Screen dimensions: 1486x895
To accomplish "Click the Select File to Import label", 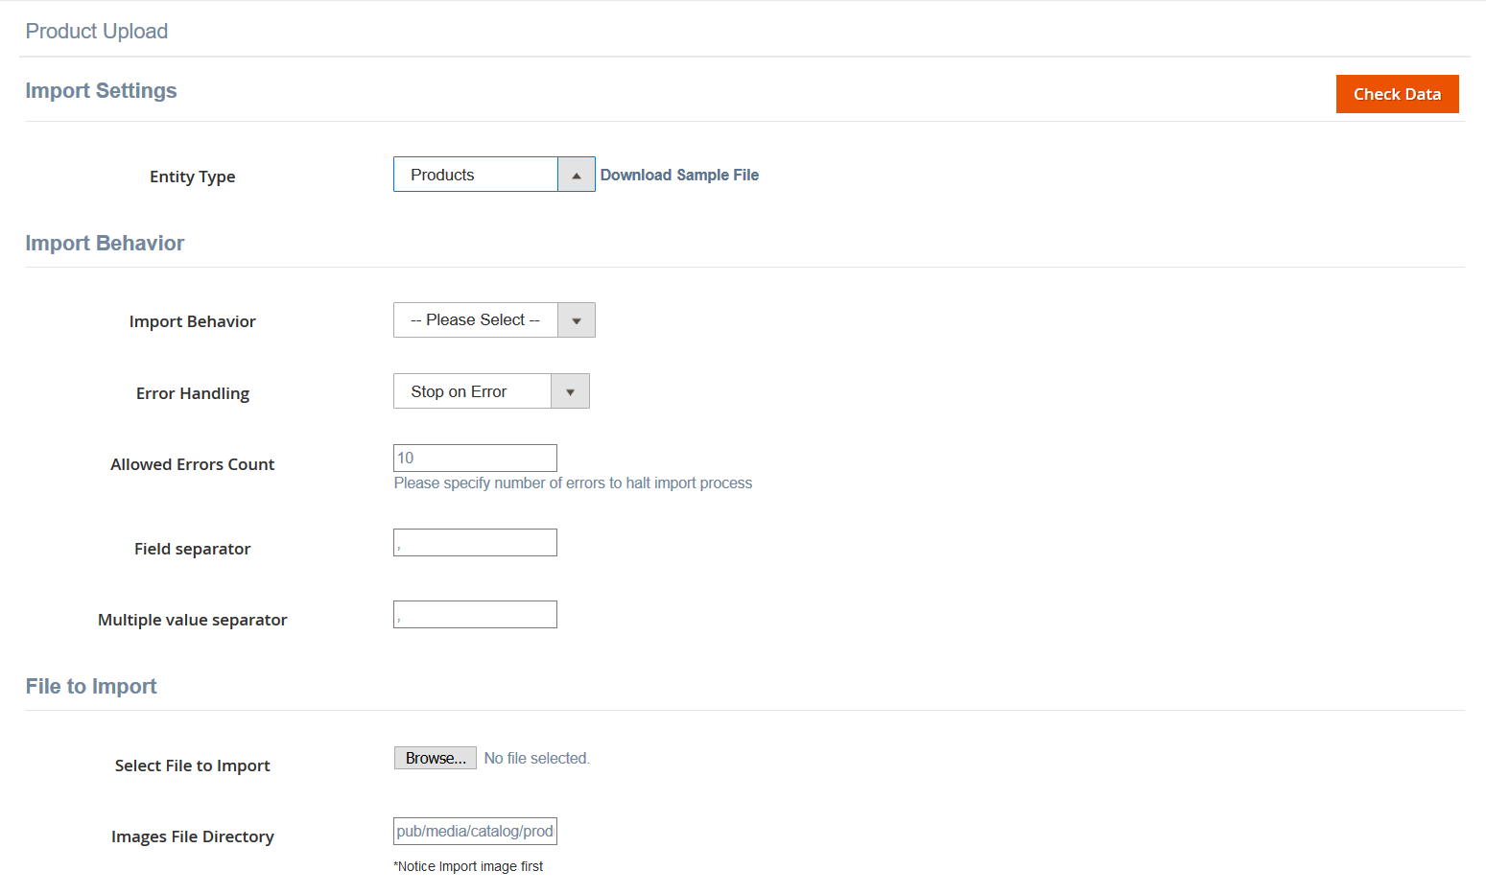I will click(193, 765).
